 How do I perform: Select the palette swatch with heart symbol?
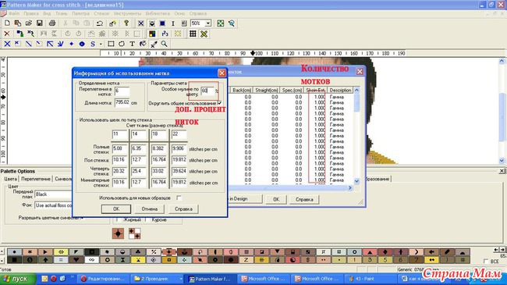coord(76,260)
